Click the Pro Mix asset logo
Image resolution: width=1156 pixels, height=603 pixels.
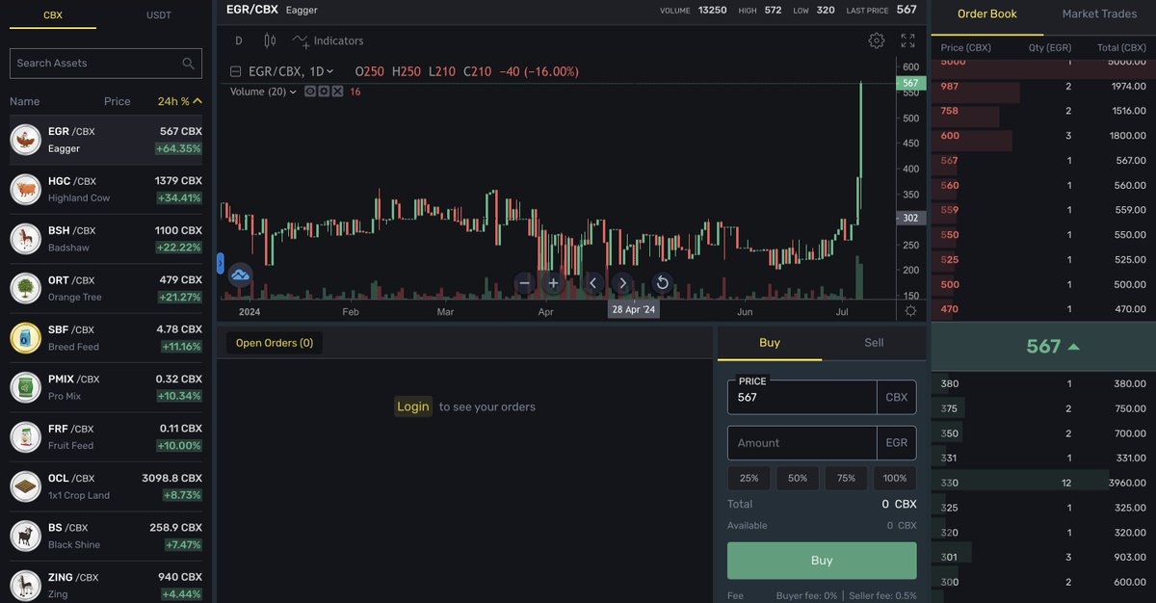[x=26, y=387]
